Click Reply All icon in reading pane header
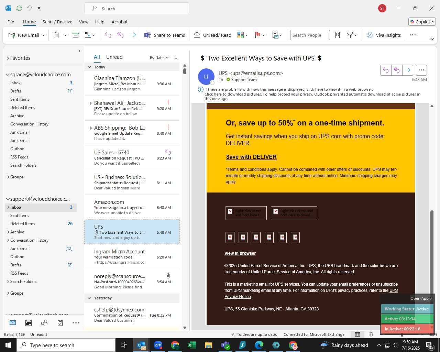440x352 pixels. [397, 70]
